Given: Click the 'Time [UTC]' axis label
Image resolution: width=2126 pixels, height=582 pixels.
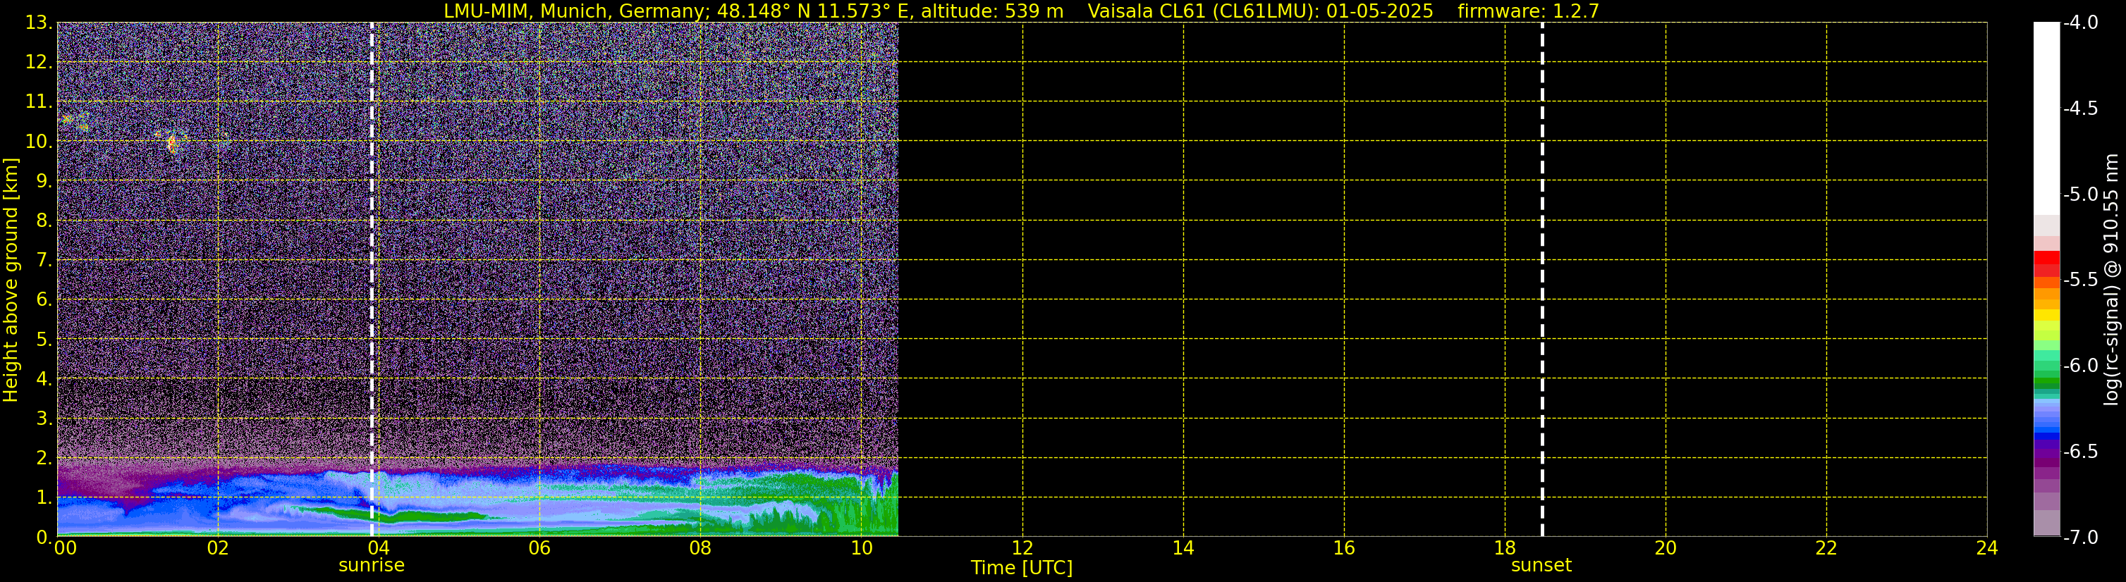Looking at the screenshot, I should (x=1022, y=568).
